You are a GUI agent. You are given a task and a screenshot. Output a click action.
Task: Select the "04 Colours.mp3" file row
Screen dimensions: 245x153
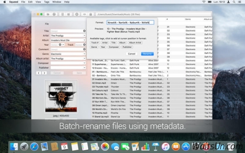[151, 91]
